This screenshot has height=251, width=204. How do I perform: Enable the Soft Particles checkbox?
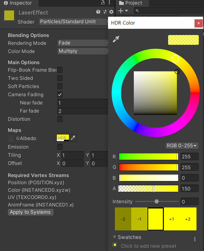[60, 86]
